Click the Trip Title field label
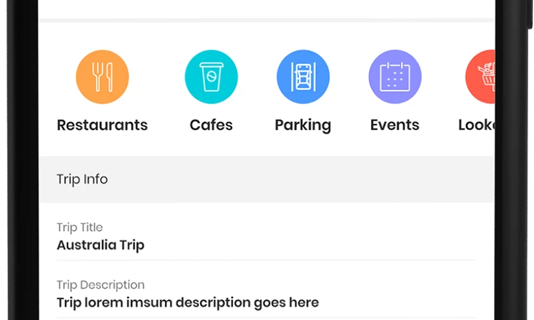 click(x=79, y=227)
